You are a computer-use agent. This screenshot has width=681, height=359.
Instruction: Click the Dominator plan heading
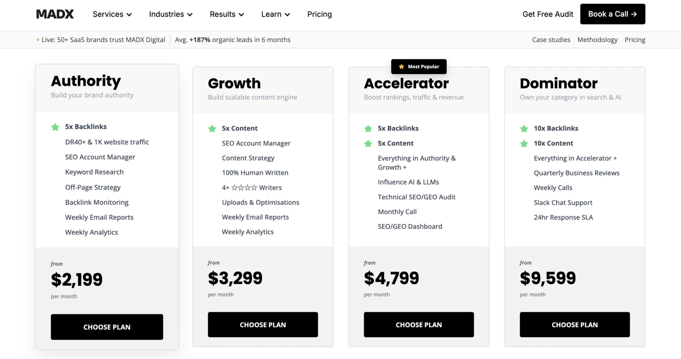click(x=558, y=83)
